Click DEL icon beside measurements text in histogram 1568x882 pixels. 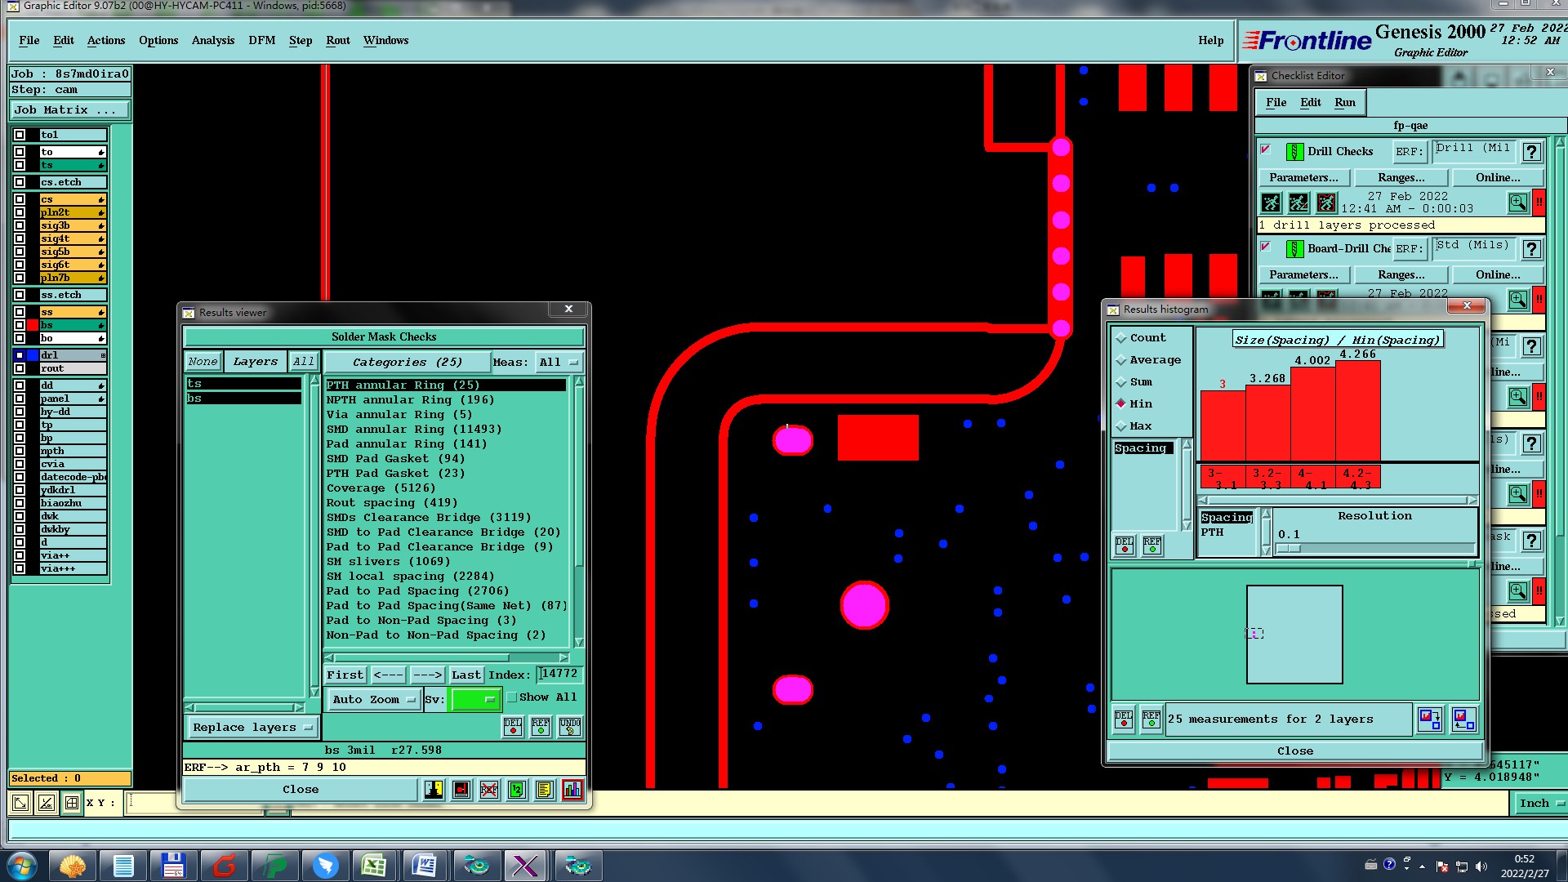tap(1124, 719)
